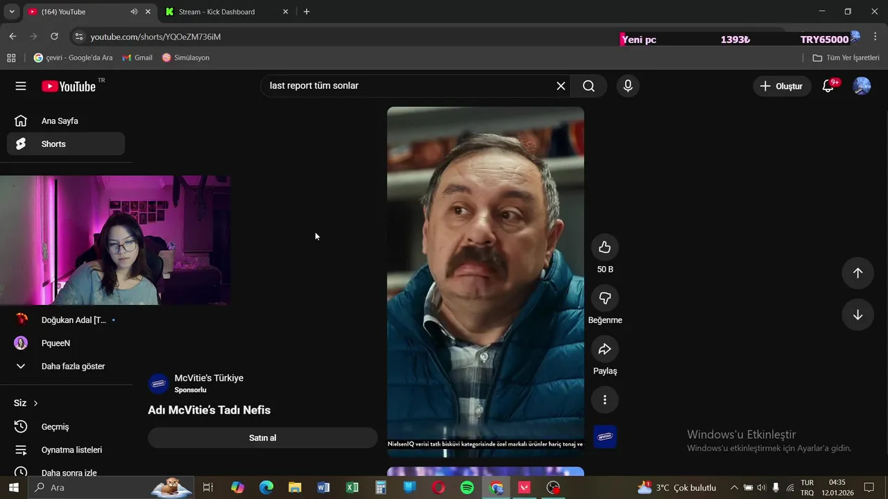Share this Short via Paylaş
The width and height of the screenshot is (888, 499).
tap(605, 349)
